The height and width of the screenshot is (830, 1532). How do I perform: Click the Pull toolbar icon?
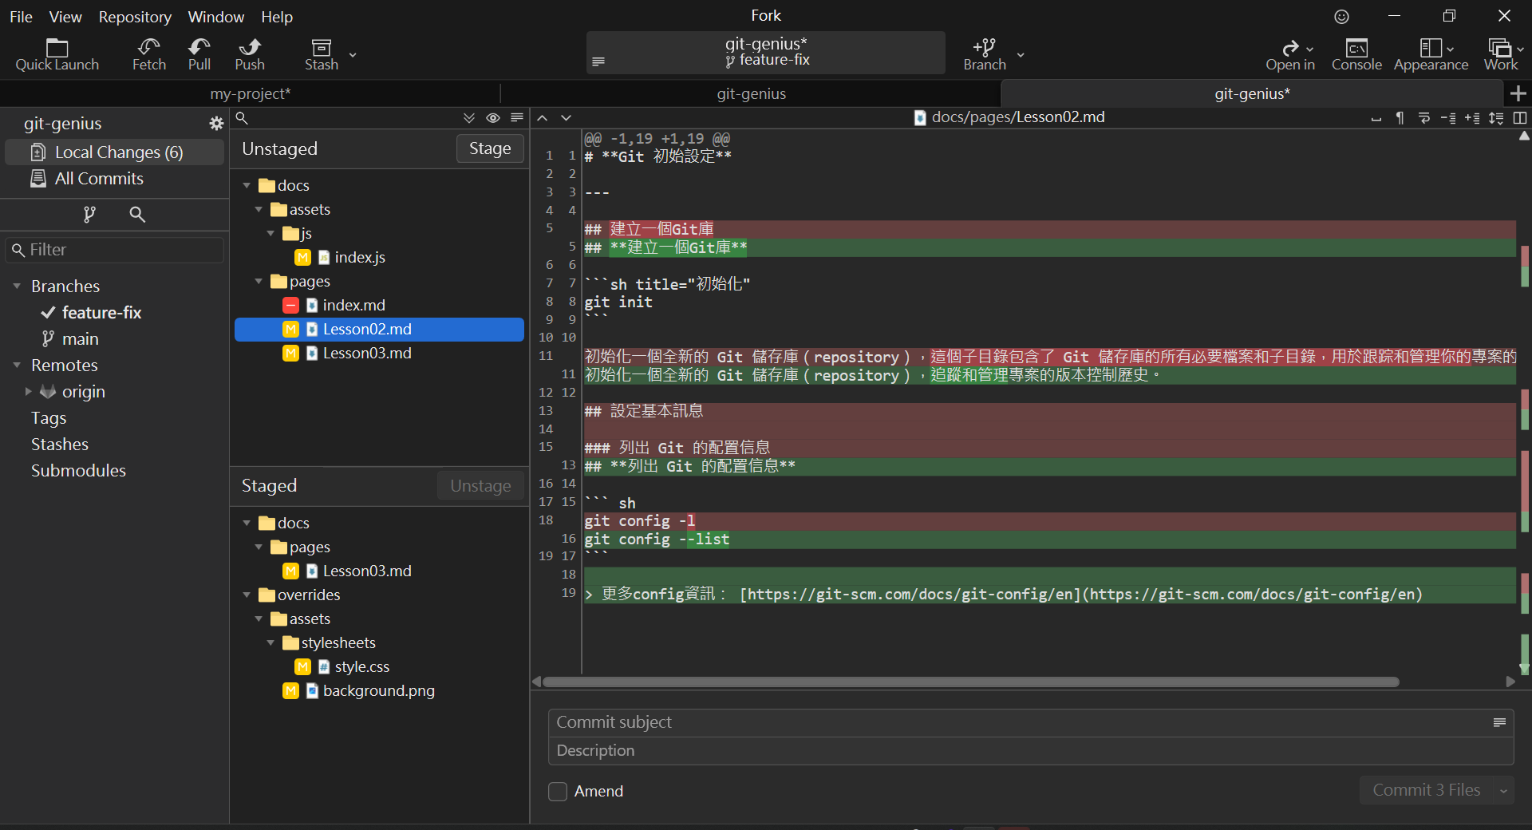pyautogui.click(x=199, y=54)
